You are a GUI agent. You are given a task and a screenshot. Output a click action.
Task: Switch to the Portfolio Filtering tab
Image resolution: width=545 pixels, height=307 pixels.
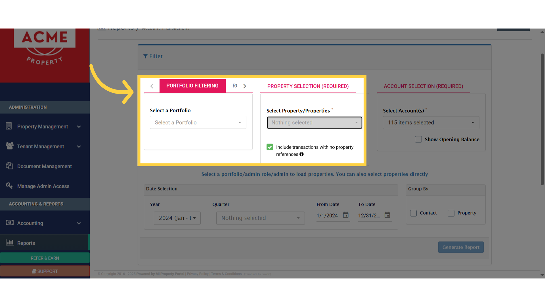pyautogui.click(x=192, y=86)
